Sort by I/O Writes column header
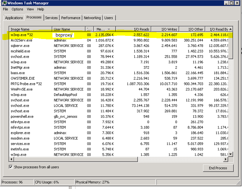 point(165,29)
